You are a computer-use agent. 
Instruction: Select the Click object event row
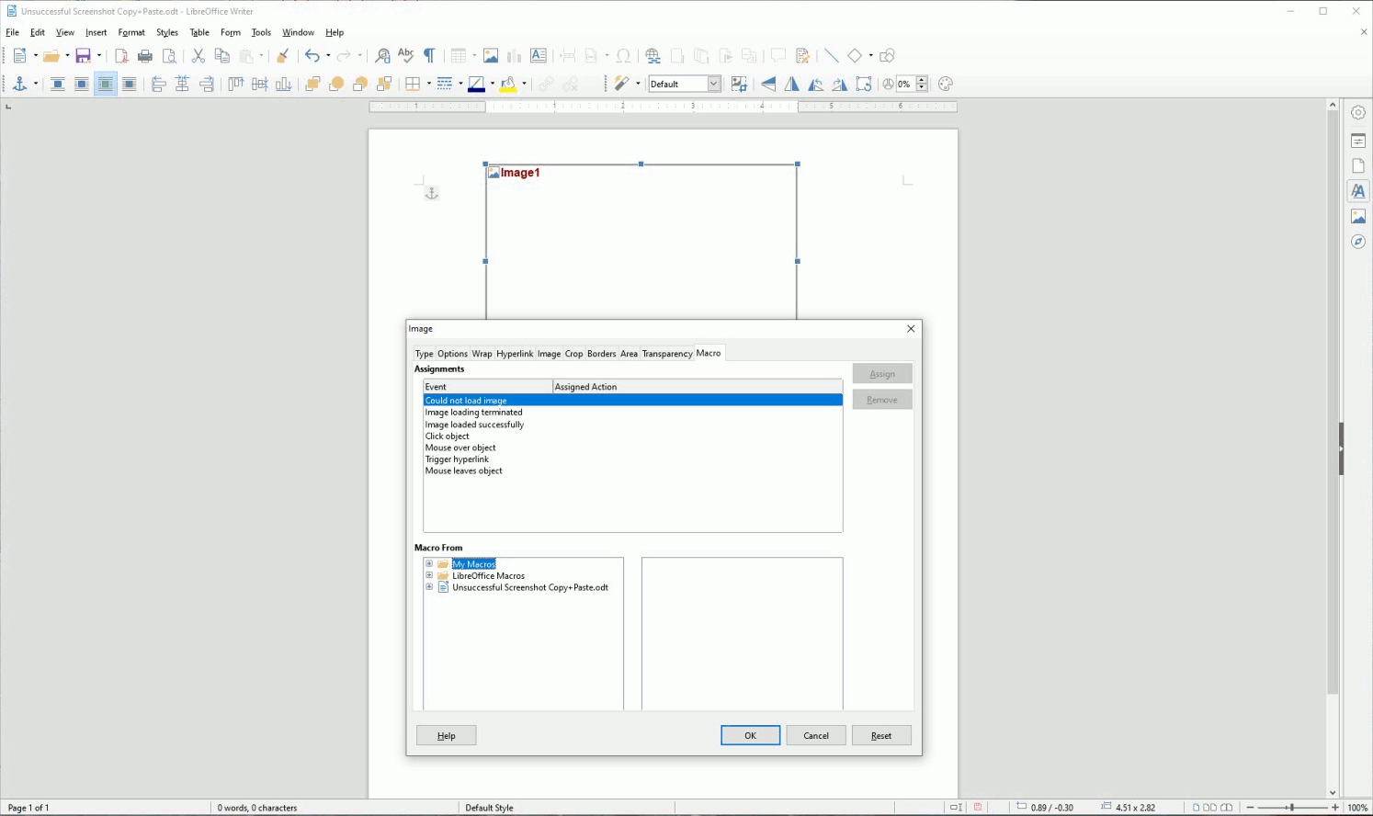(632, 436)
